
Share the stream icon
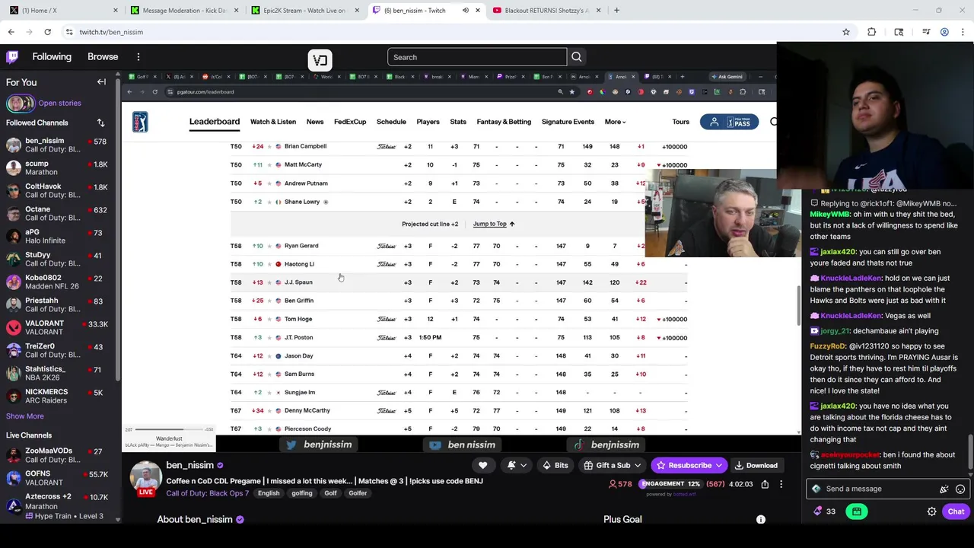pos(765,484)
